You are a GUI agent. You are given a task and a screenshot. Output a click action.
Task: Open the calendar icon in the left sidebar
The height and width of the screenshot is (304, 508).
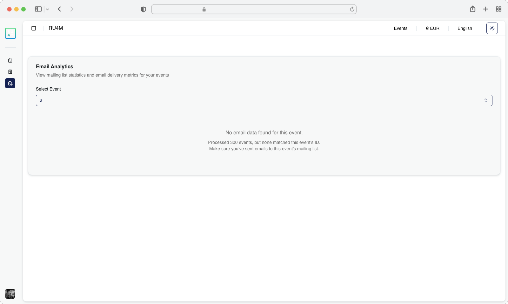click(10, 60)
